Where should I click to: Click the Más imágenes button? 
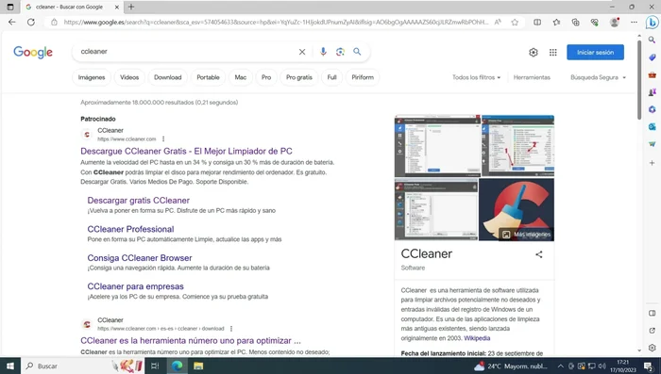point(527,235)
